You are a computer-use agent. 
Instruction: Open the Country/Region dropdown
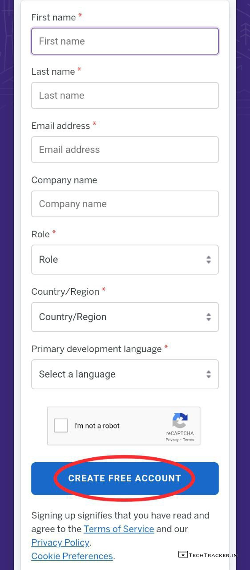coord(125,317)
